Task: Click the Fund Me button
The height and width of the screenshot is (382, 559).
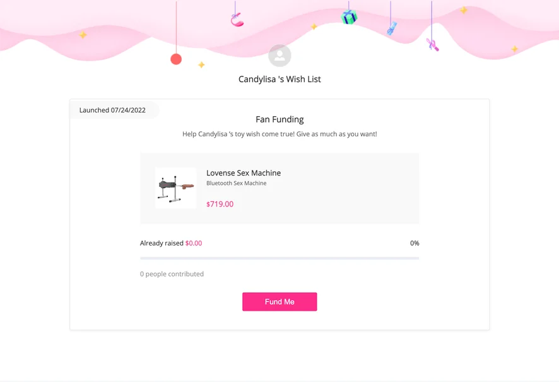Action: point(279,302)
